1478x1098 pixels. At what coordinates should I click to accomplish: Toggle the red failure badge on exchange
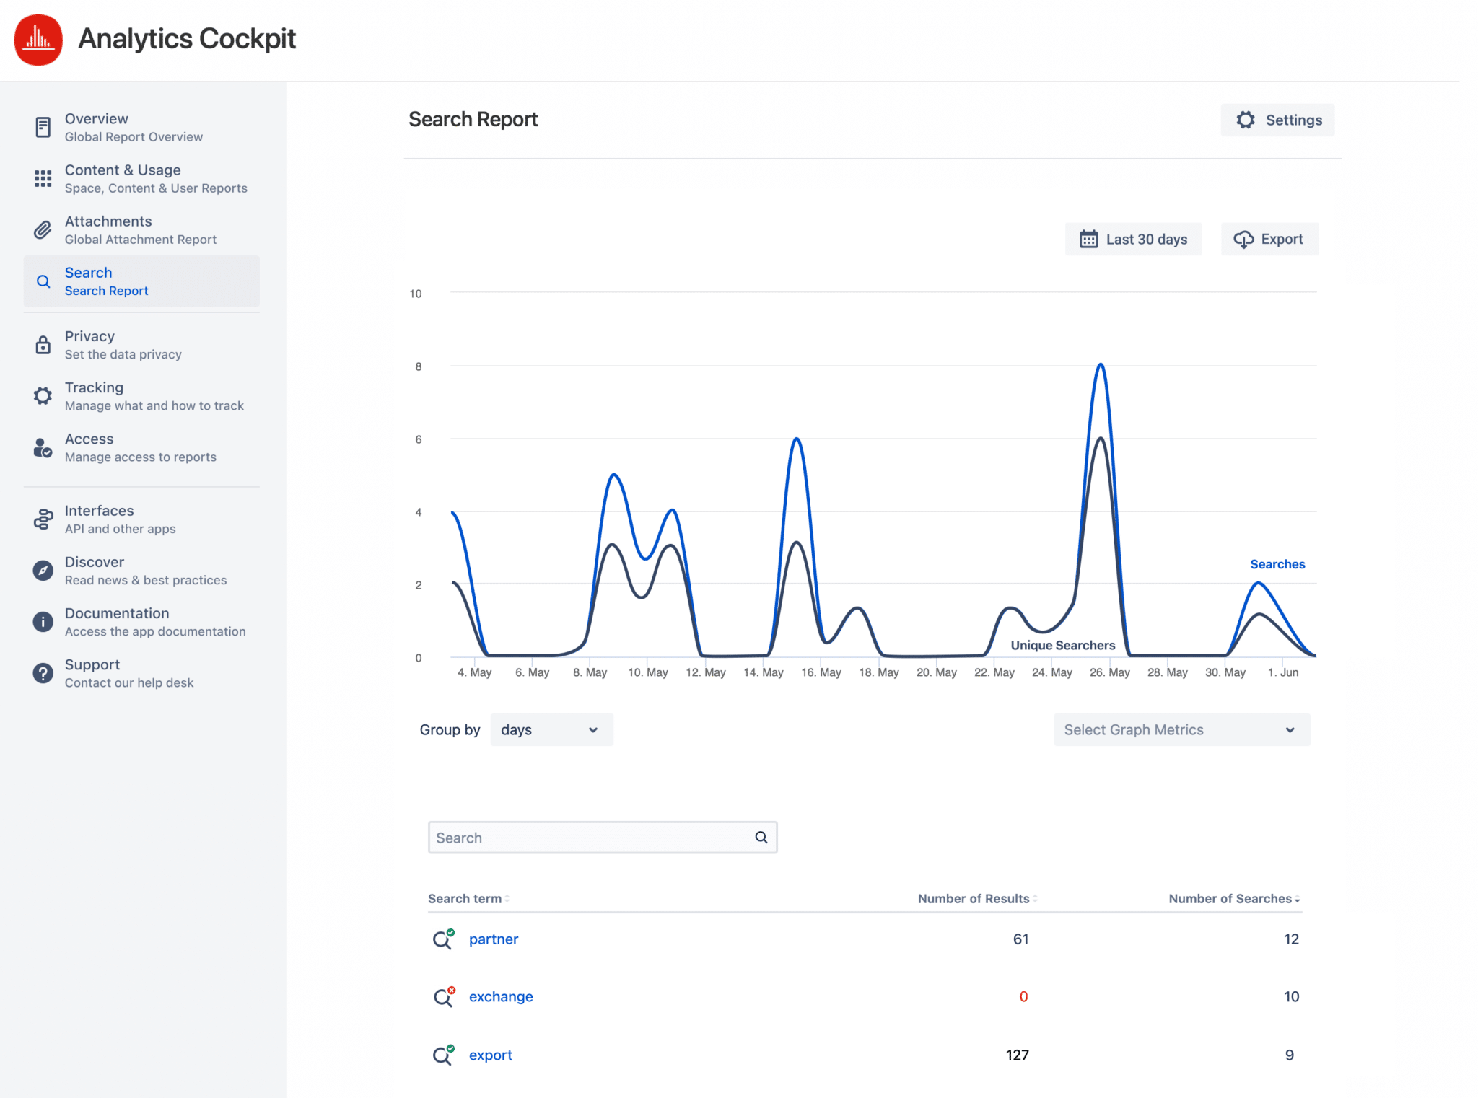452,990
